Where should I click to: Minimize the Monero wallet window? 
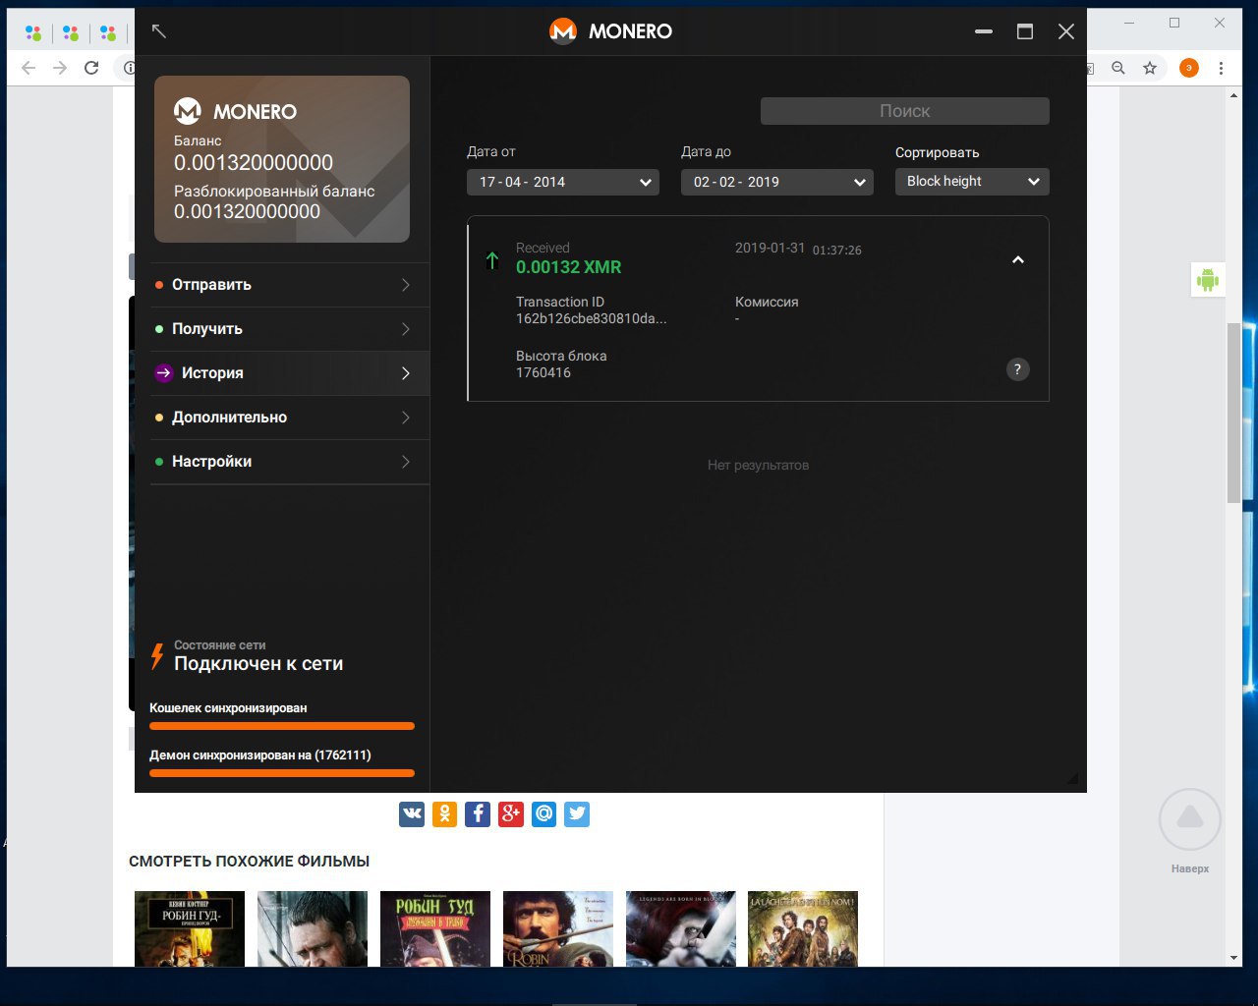tap(984, 31)
